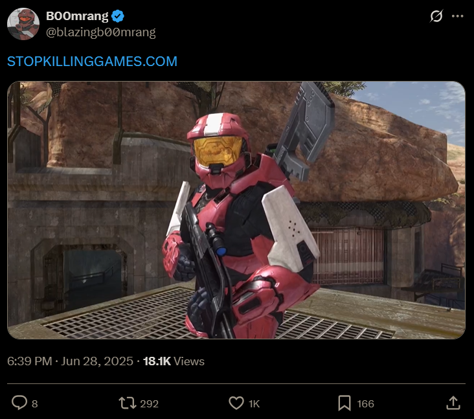Bookmark the post using the bookmark icon

tap(344, 403)
